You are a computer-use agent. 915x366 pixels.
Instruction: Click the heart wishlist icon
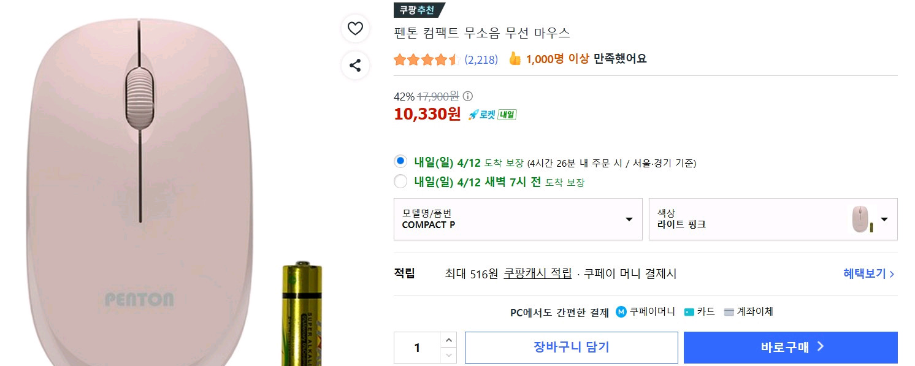pyautogui.click(x=355, y=28)
